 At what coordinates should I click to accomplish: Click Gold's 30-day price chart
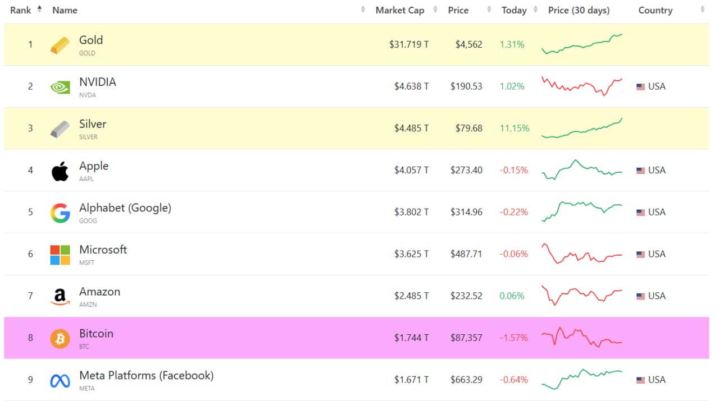coord(581,44)
